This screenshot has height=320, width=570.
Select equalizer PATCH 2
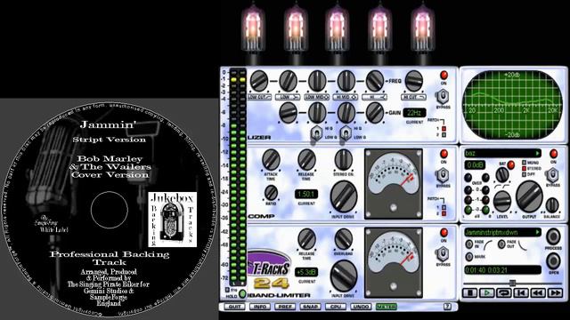click(x=444, y=135)
